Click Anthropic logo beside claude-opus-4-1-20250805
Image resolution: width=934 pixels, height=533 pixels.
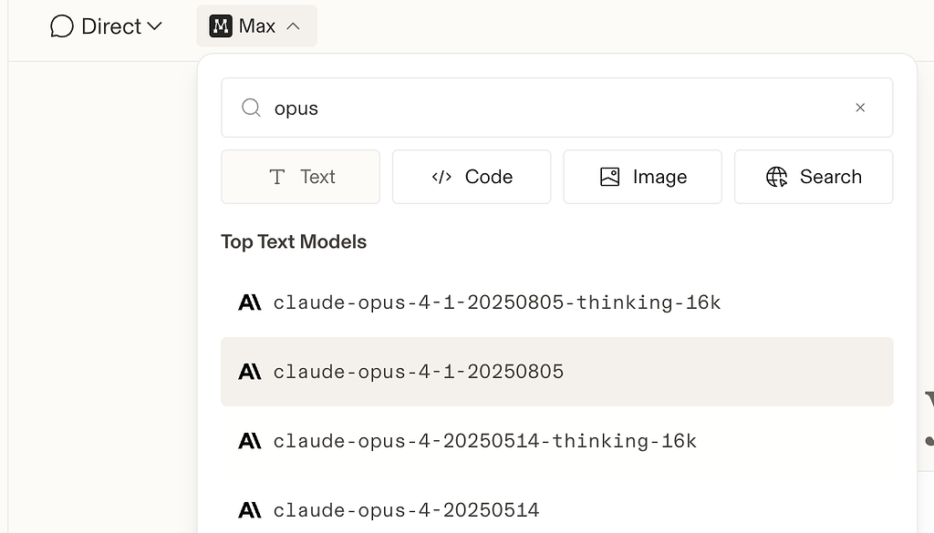(x=250, y=372)
